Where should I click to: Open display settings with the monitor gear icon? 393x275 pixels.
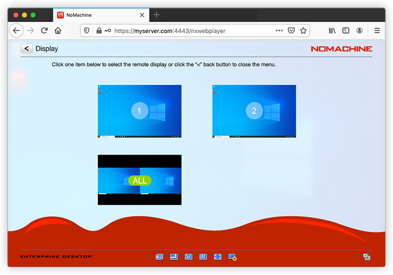point(233,258)
